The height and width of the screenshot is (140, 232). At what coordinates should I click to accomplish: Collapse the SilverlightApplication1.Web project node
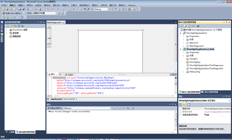click(181, 49)
